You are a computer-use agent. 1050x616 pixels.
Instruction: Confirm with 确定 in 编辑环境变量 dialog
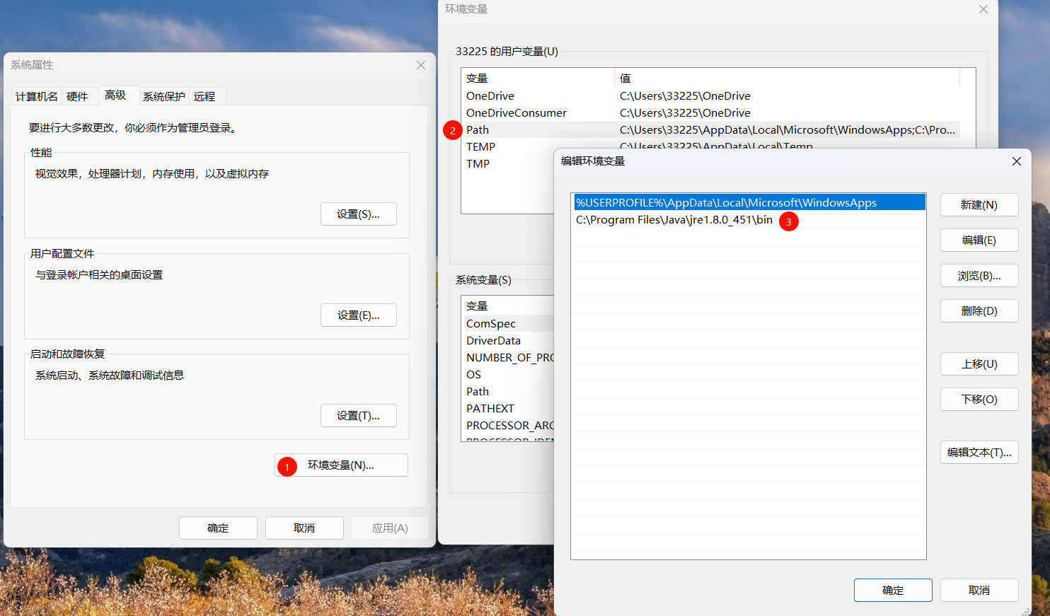coord(892,591)
